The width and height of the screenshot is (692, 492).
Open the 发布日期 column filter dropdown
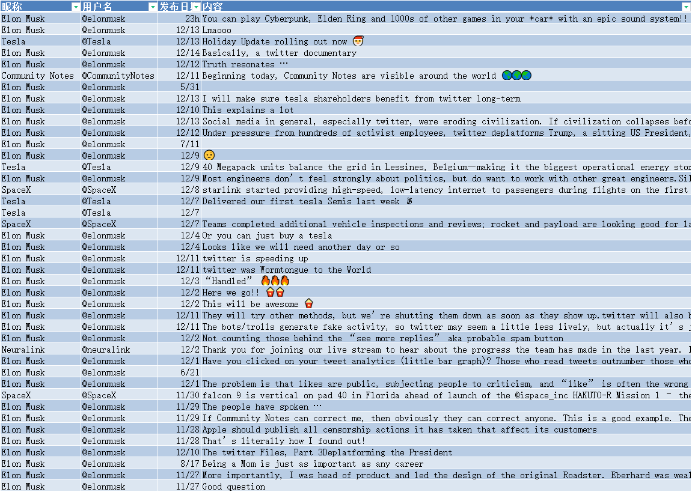pyautogui.click(x=197, y=7)
